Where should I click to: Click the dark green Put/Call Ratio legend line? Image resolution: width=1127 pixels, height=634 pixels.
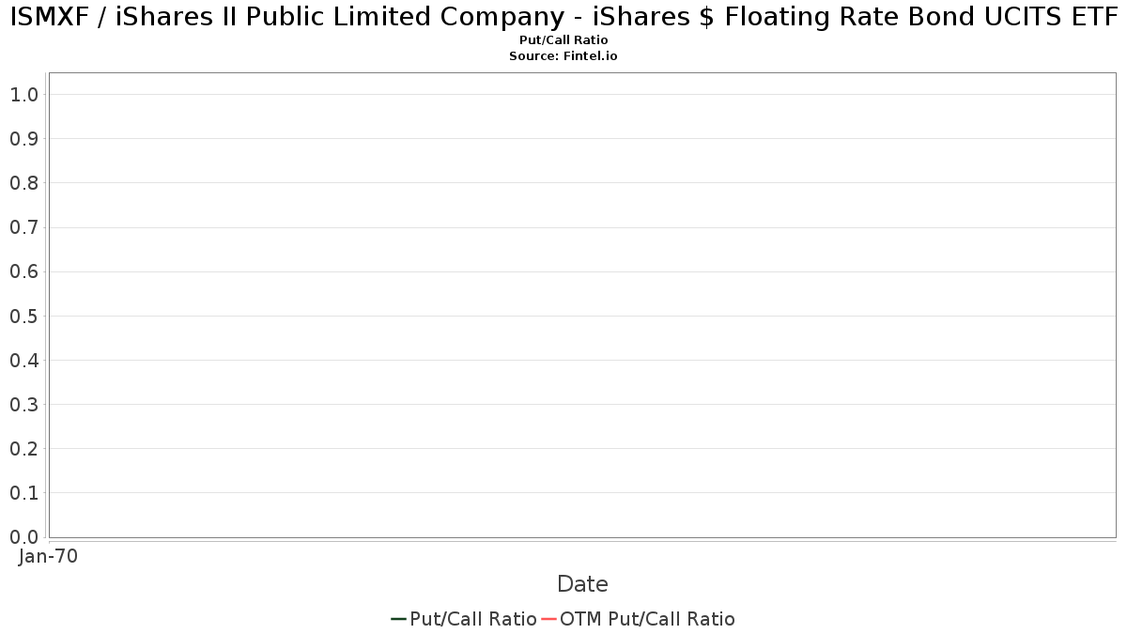tap(398, 619)
